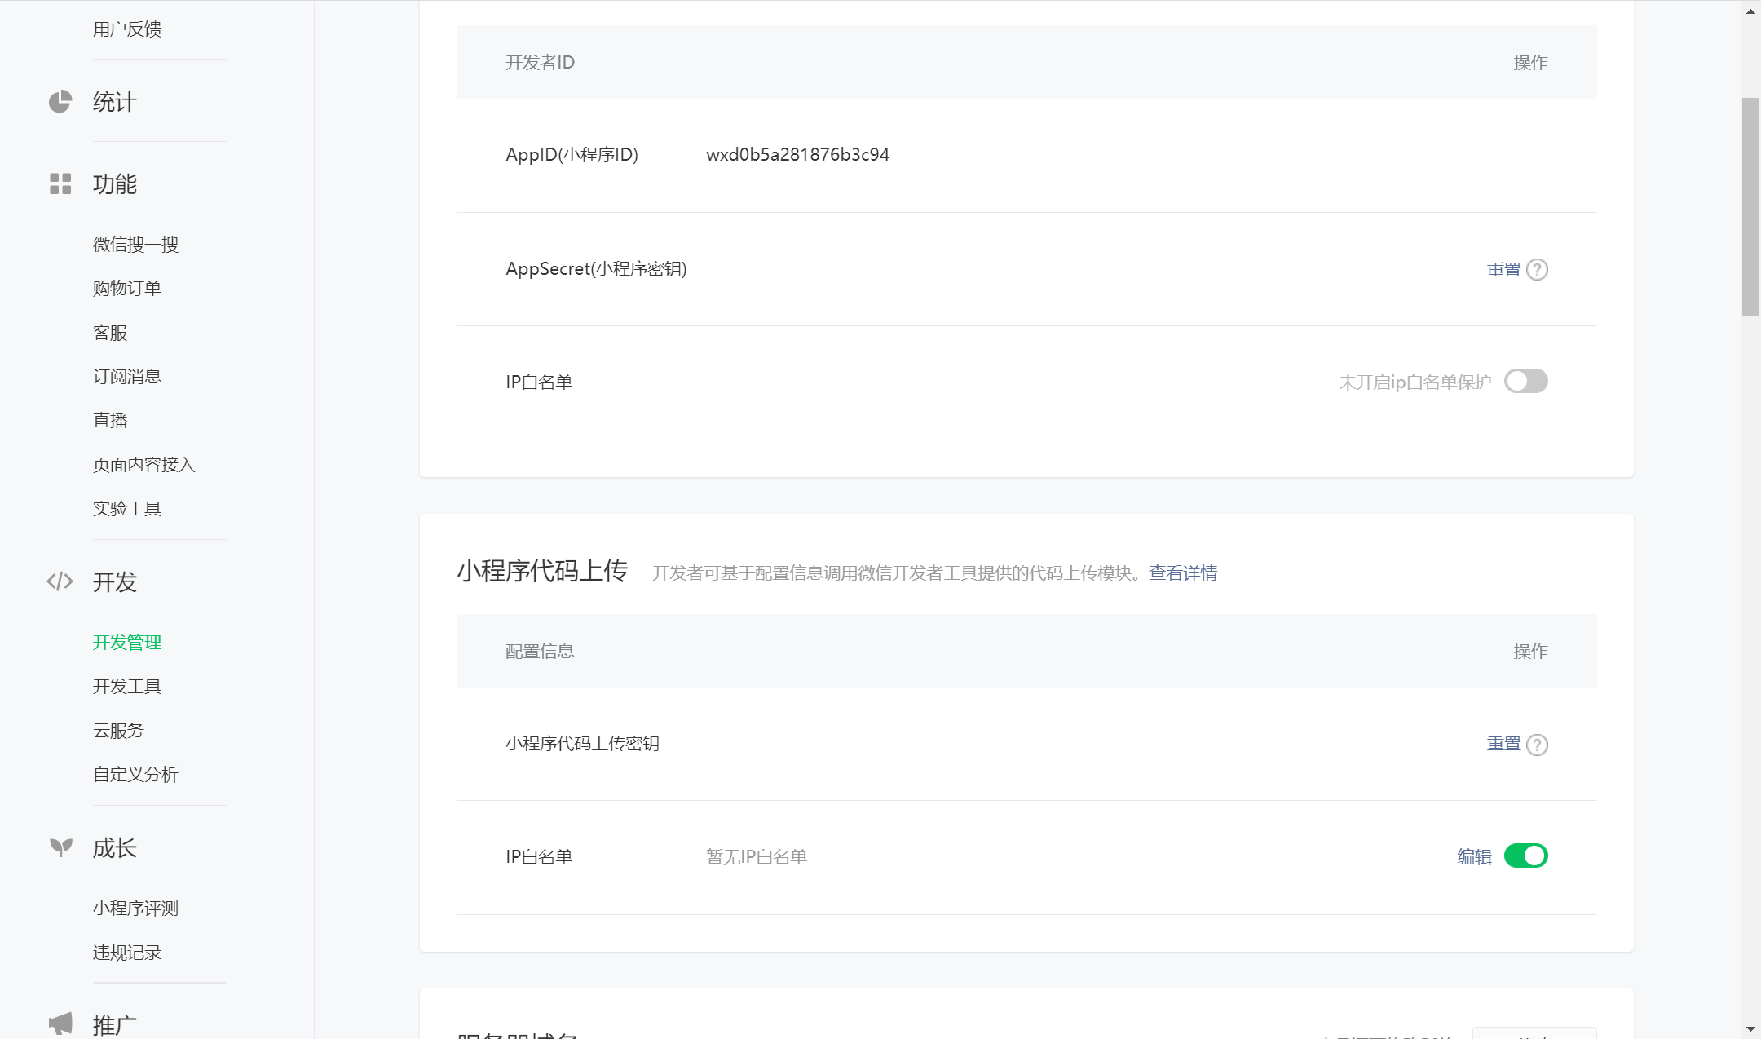Click the megaphone Promotion icon
The height and width of the screenshot is (1039, 1761).
[x=60, y=1023]
